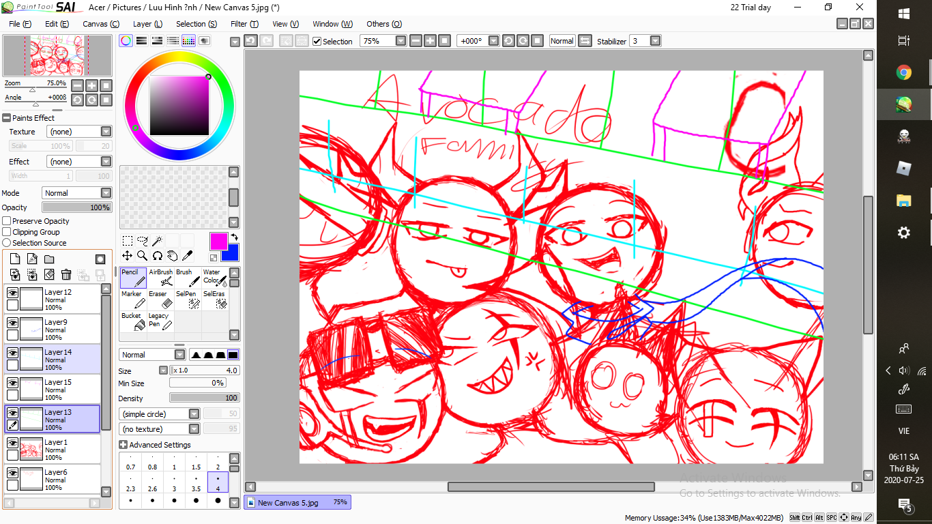Activate the rotate view tool
Viewport: 932px width, 524px height.
pos(158,255)
